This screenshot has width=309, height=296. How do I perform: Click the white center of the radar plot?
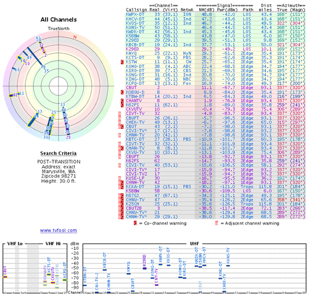click(59, 86)
